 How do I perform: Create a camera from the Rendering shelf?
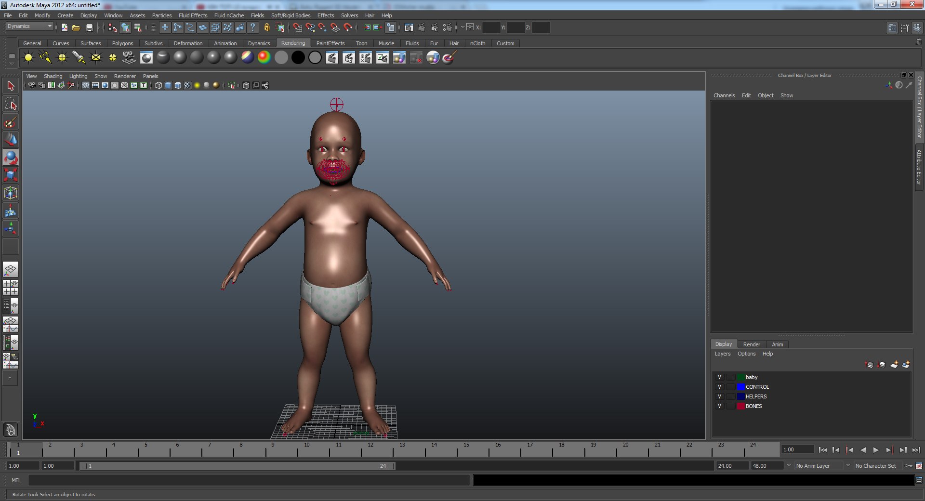129,58
